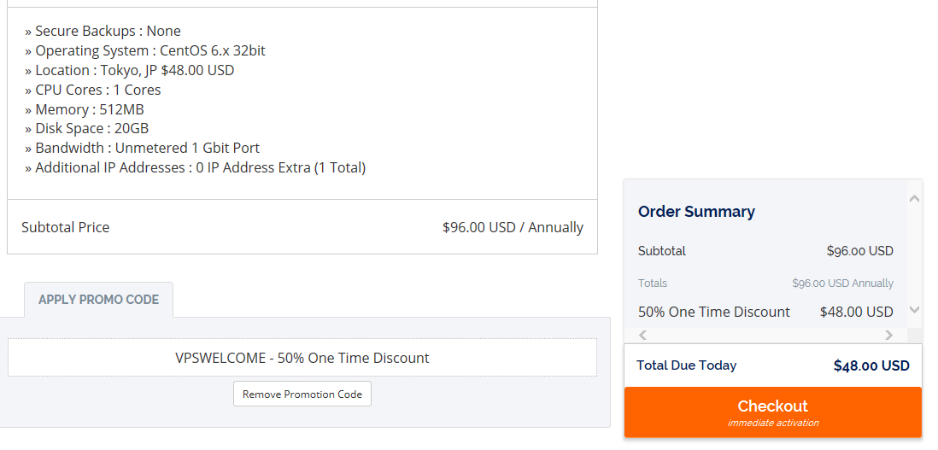Image resolution: width=938 pixels, height=450 pixels.
Task: Click the Operating System CentOS 6.x line
Action: 144,50
